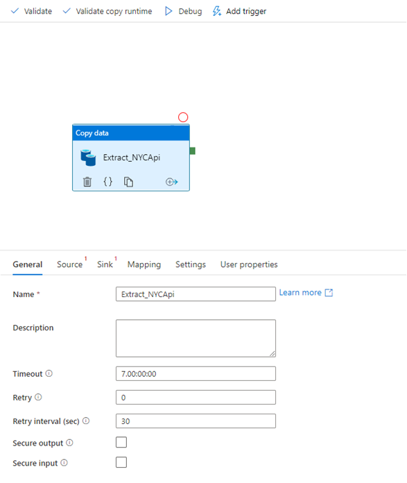Image resolution: width=407 pixels, height=483 pixels.
Task: Click the Description resize handle corner
Action: [x=272, y=354]
